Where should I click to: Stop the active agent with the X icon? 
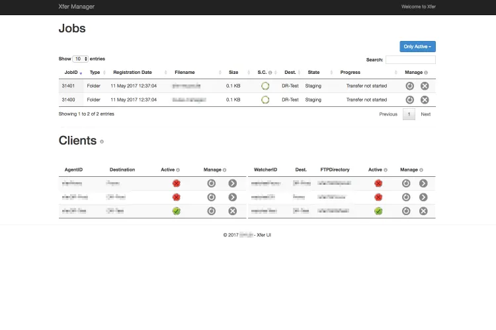[233, 211]
